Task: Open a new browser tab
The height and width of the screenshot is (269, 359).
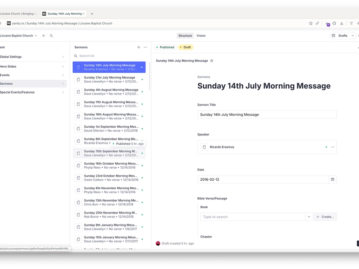Action: tap(92, 14)
